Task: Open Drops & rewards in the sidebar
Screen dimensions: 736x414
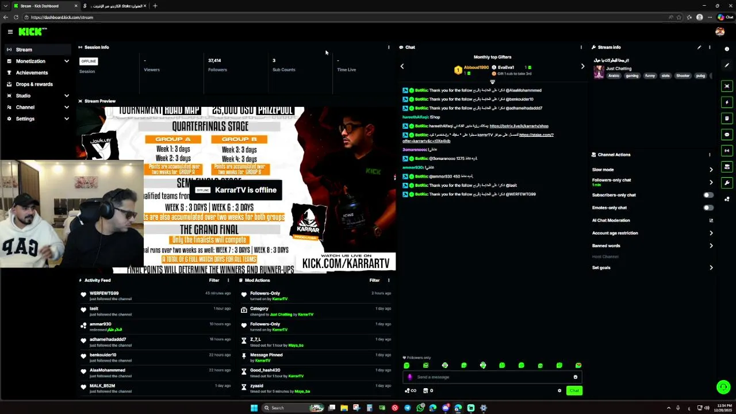Action: pos(38,84)
